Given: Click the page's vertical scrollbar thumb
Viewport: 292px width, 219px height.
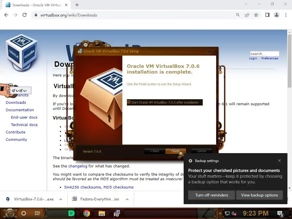Looking at the screenshot, I should click(289, 61).
